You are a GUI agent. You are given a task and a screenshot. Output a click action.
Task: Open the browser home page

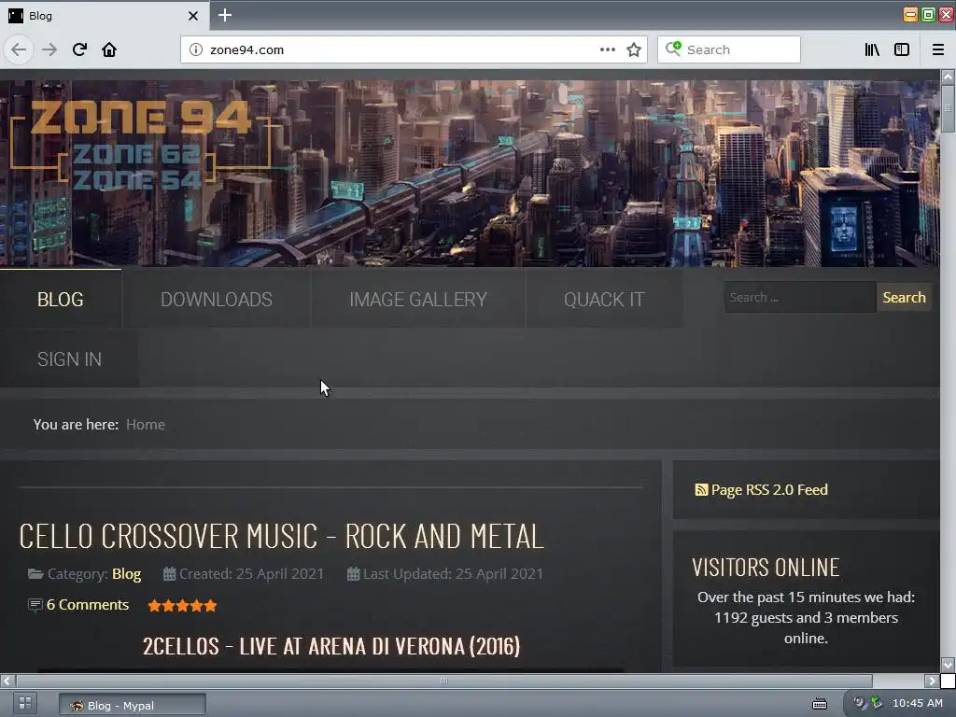click(x=109, y=49)
